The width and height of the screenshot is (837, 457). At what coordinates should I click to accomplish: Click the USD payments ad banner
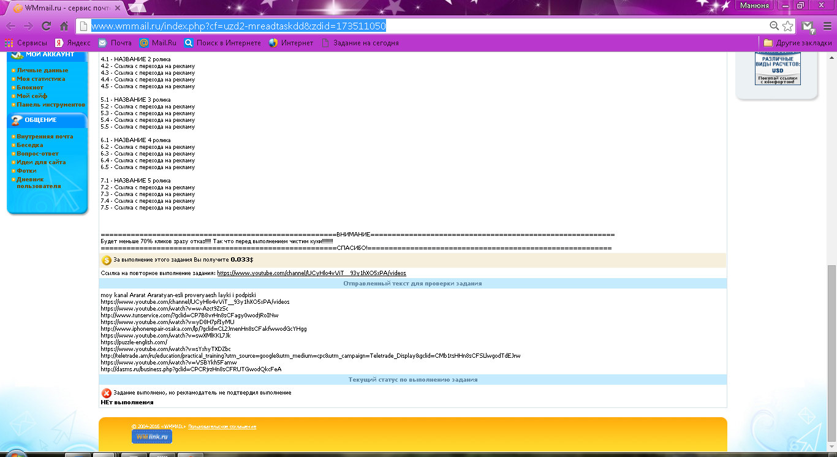(x=778, y=69)
